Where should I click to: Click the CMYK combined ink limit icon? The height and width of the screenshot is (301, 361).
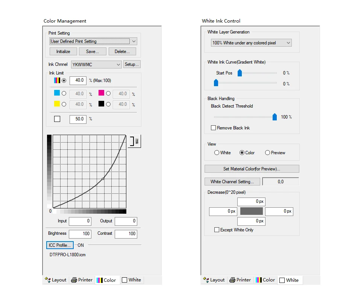pyautogui.click(x=57, y=81)
